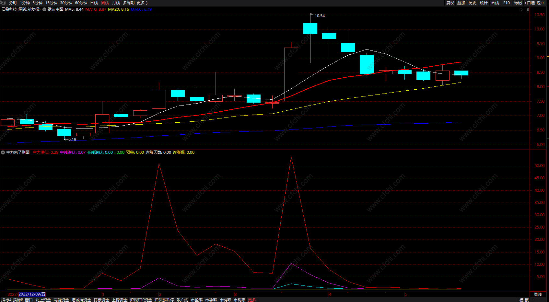The height and width of the screenshot is (302, 549).
Task: Select the 30分钟 period tab
Action: (x=66, y=3)
